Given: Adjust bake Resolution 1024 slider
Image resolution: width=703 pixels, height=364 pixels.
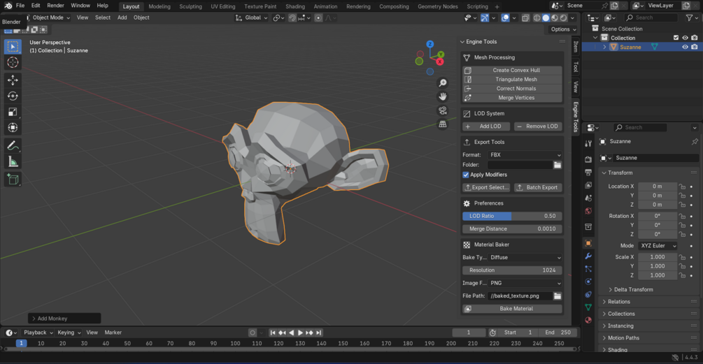Looking at the screenshot, I should pos(512,270).
